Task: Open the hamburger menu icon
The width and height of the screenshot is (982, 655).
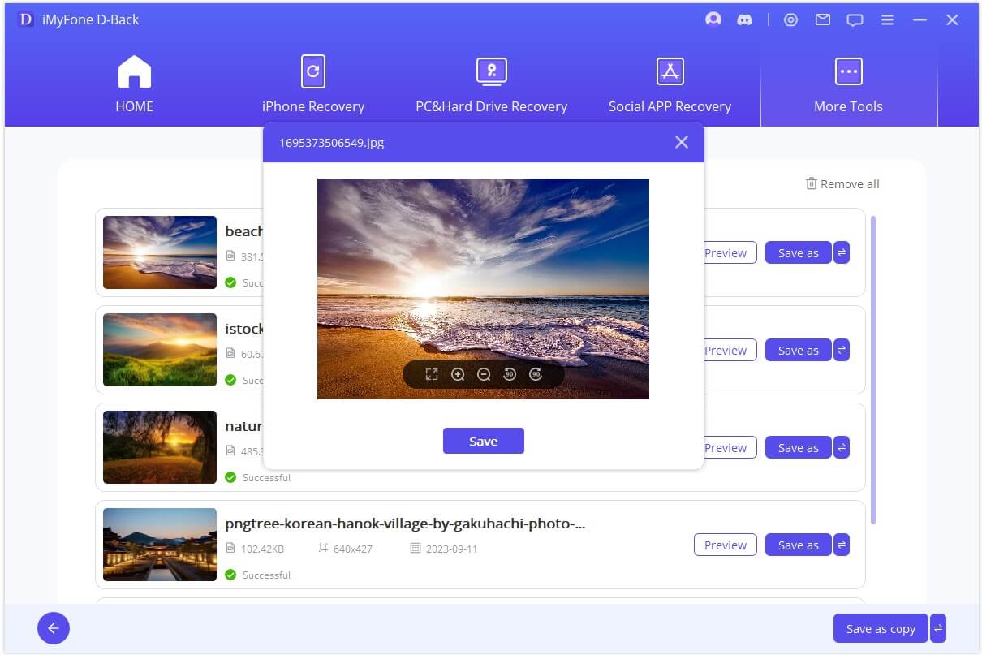Action: (x=888, y=19)
